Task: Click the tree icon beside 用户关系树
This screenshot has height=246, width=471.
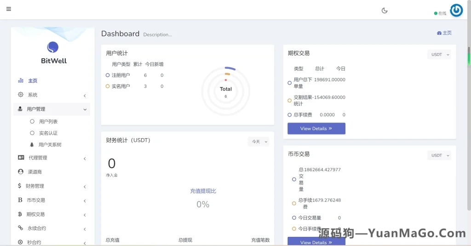Action: pos(32,145)
